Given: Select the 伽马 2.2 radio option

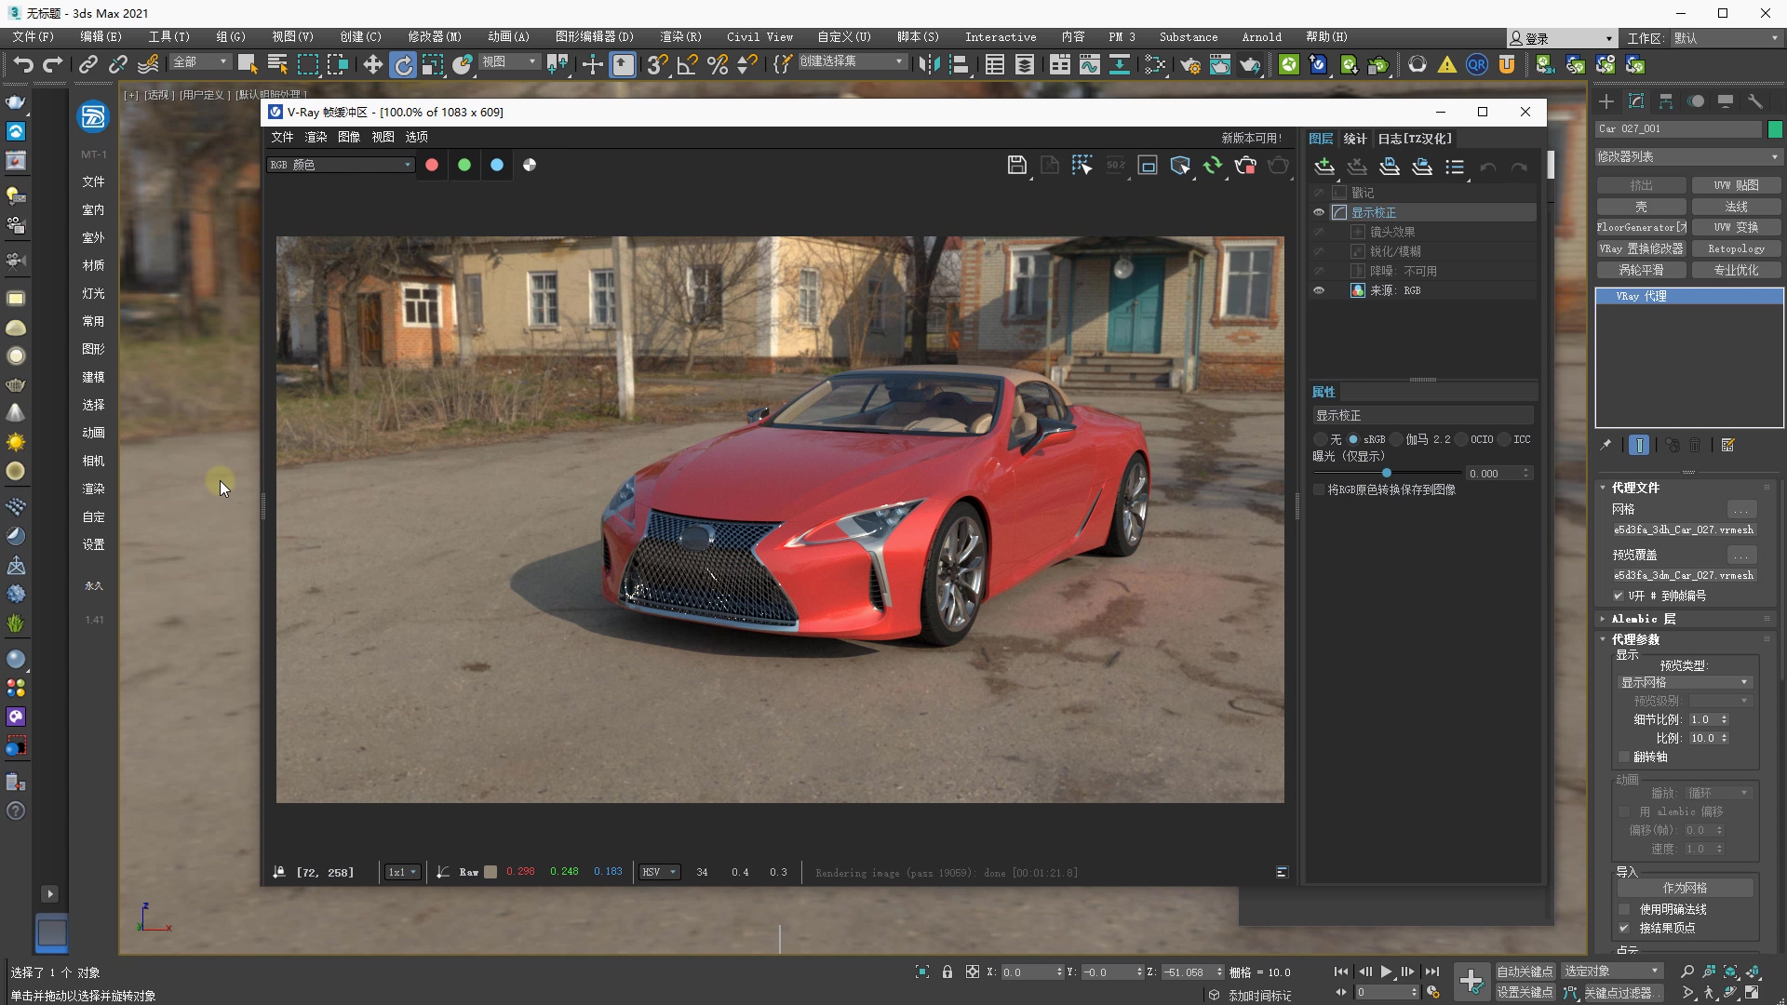Looking at the screenshot, I should click(1398, 439).
